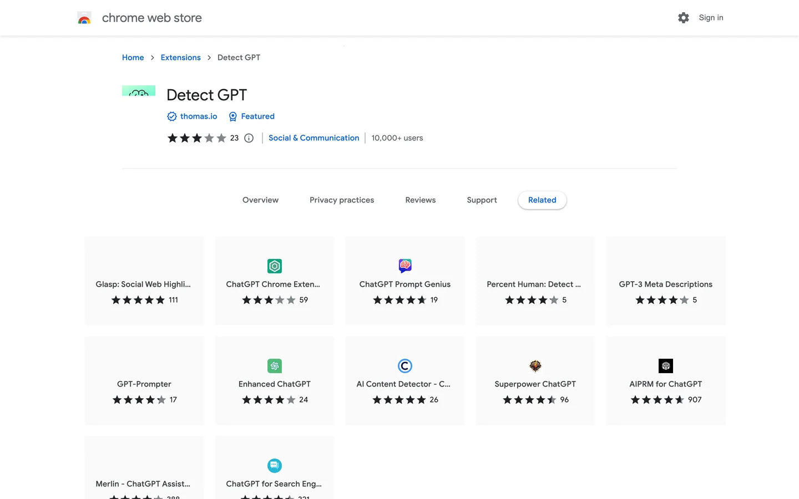Click the Detect GPT heading
This screenshot has height=499, width=799.
pos(206,95)
